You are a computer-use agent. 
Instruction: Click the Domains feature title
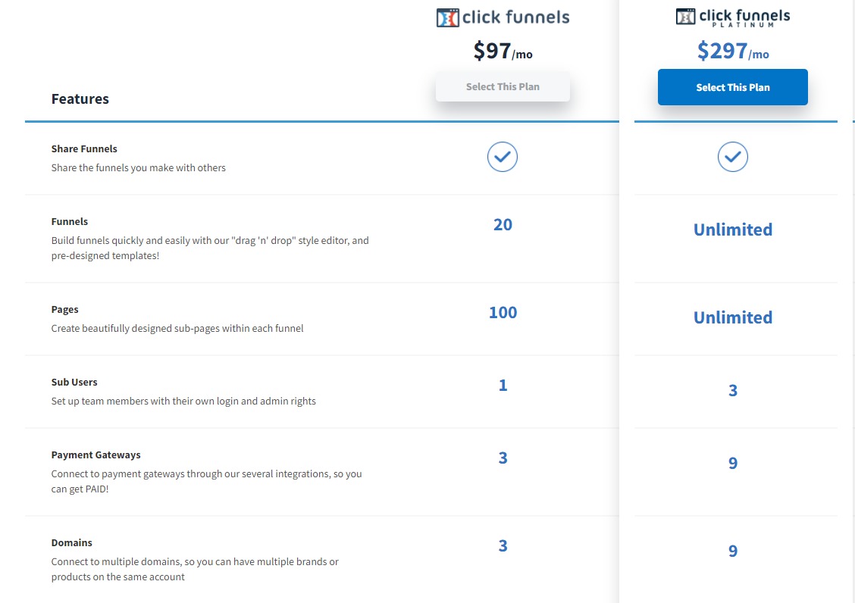click(71, 543)
